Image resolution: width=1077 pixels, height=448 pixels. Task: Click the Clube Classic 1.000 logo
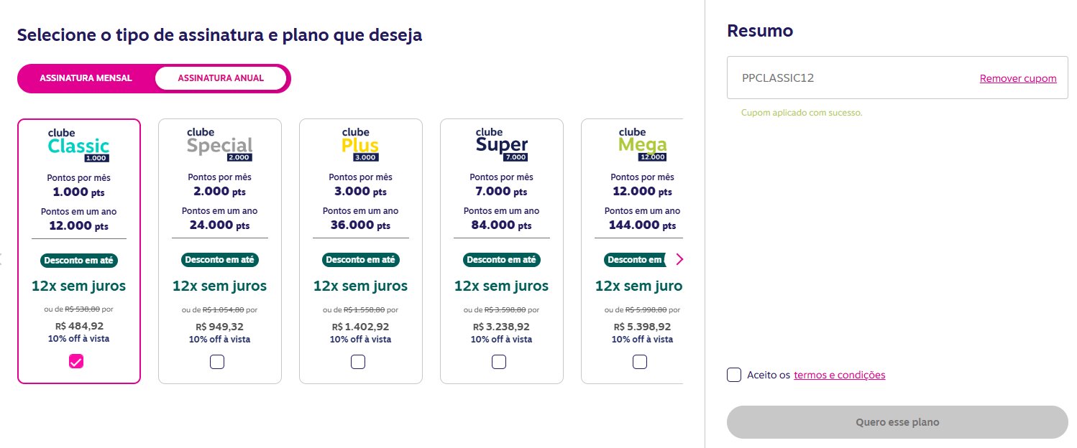coord(78,145)
